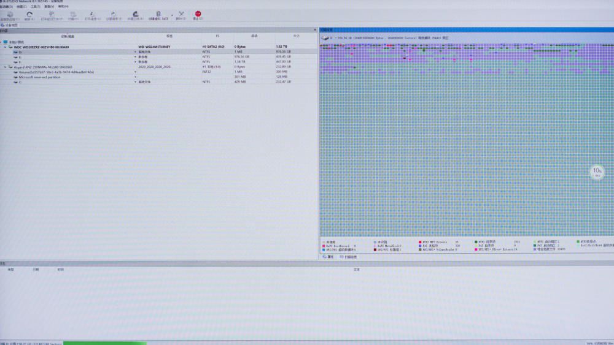Click the Create virtual RAID icon
The height and width of the screenshot is (345, 614).
point(158,14)
